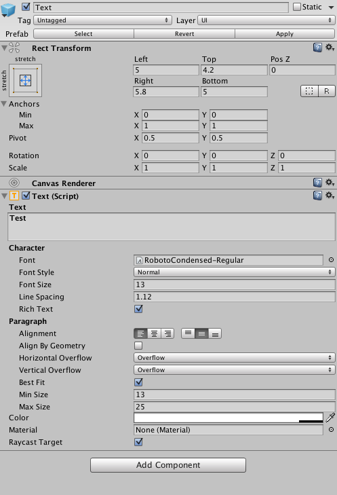The image size is (337, 495).
Task: Click the prefab Revert button
Action: (184, 34)
